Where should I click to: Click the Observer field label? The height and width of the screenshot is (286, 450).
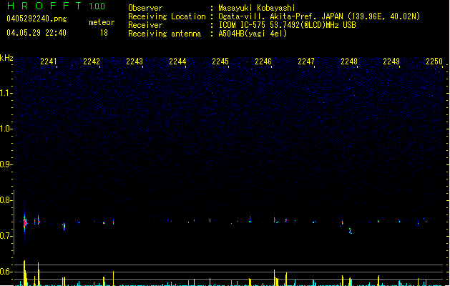(x=145, y=8)
